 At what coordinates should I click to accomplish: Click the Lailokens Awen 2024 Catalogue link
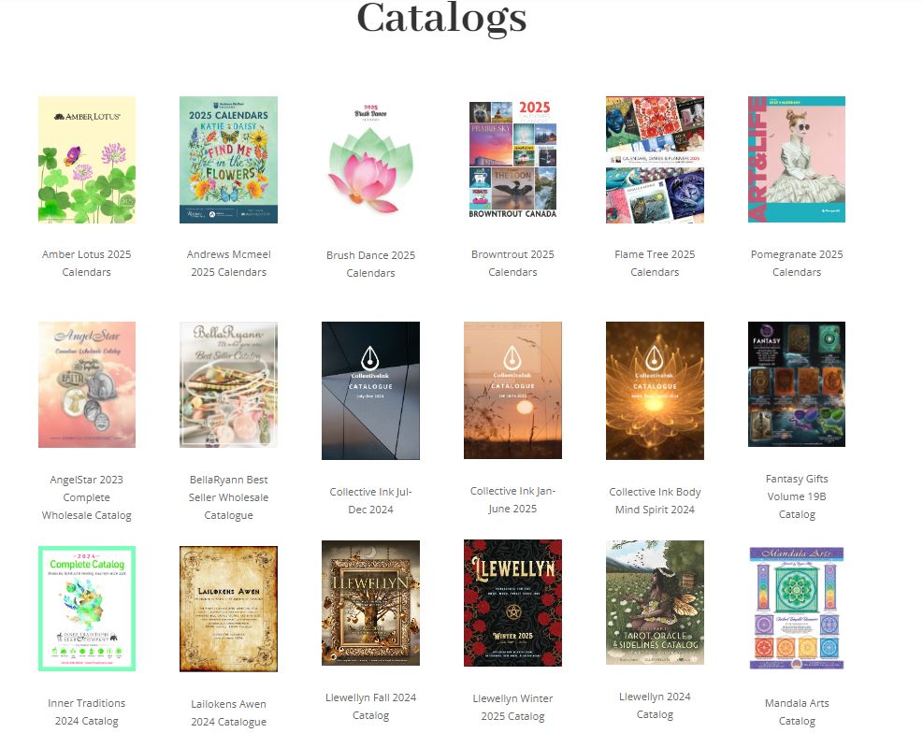(x=228, y=713)
